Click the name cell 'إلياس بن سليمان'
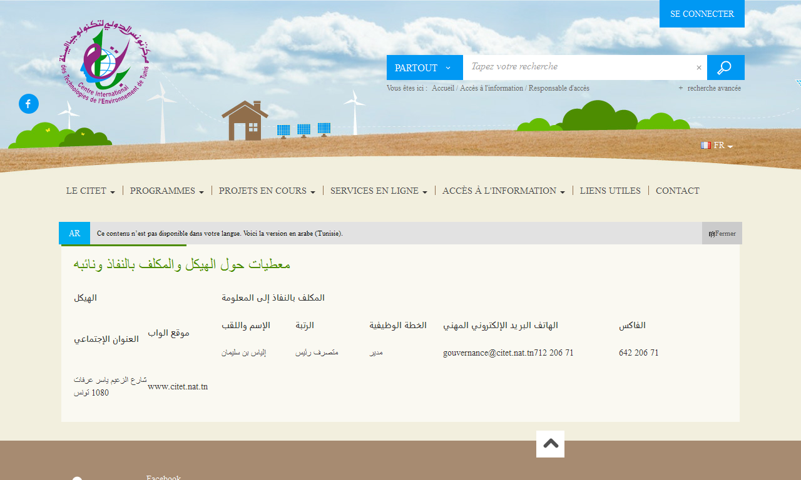 (243, 352)
